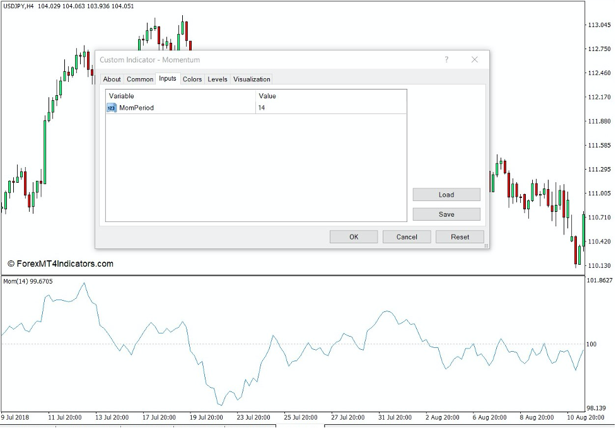Open the Levels tab
This screenshot has height=428, width=616.
pyautogui.click(x=217, y=79)
